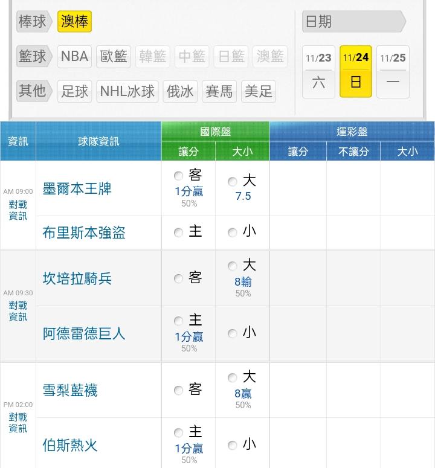Open 對戰資訊 for the AM 09:30 game
Screen dimensions: 435x468
(18, 311)
